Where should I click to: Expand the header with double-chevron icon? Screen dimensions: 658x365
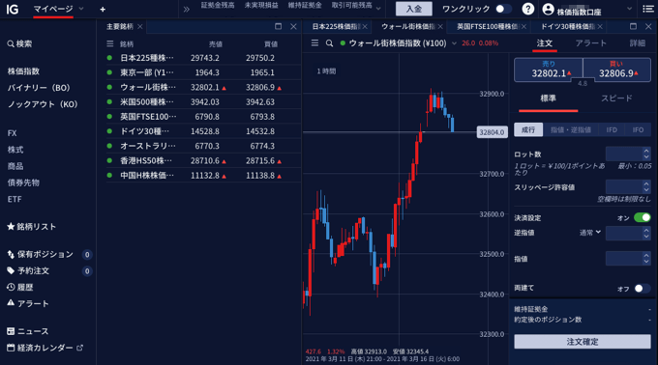point(187,10)
